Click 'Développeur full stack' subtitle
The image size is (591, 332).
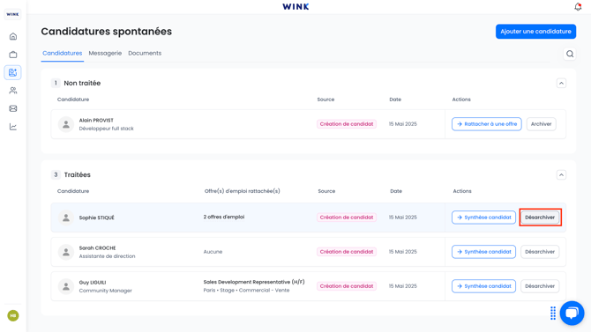tap(106, 129)
